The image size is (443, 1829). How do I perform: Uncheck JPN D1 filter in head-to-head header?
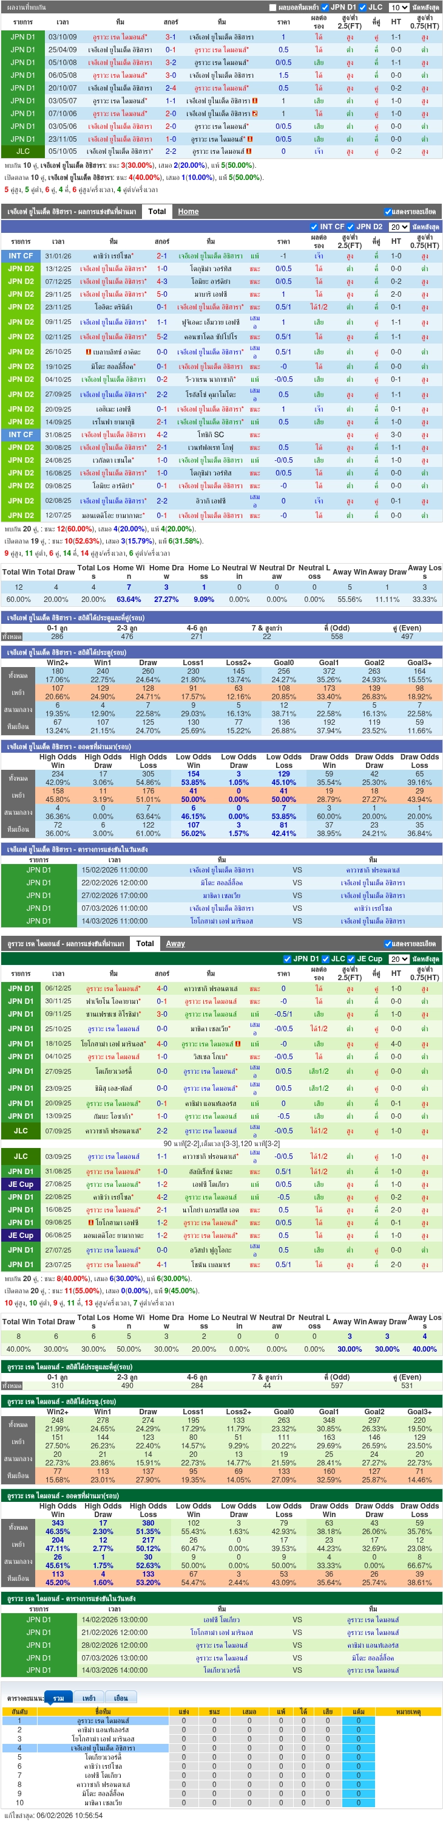[x=325, y=8]
